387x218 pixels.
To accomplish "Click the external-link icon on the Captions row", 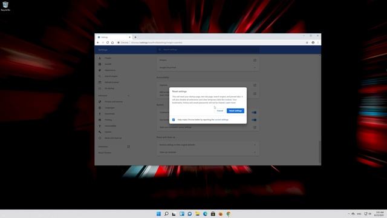I will pyautogui.click(x=255, y=85).
